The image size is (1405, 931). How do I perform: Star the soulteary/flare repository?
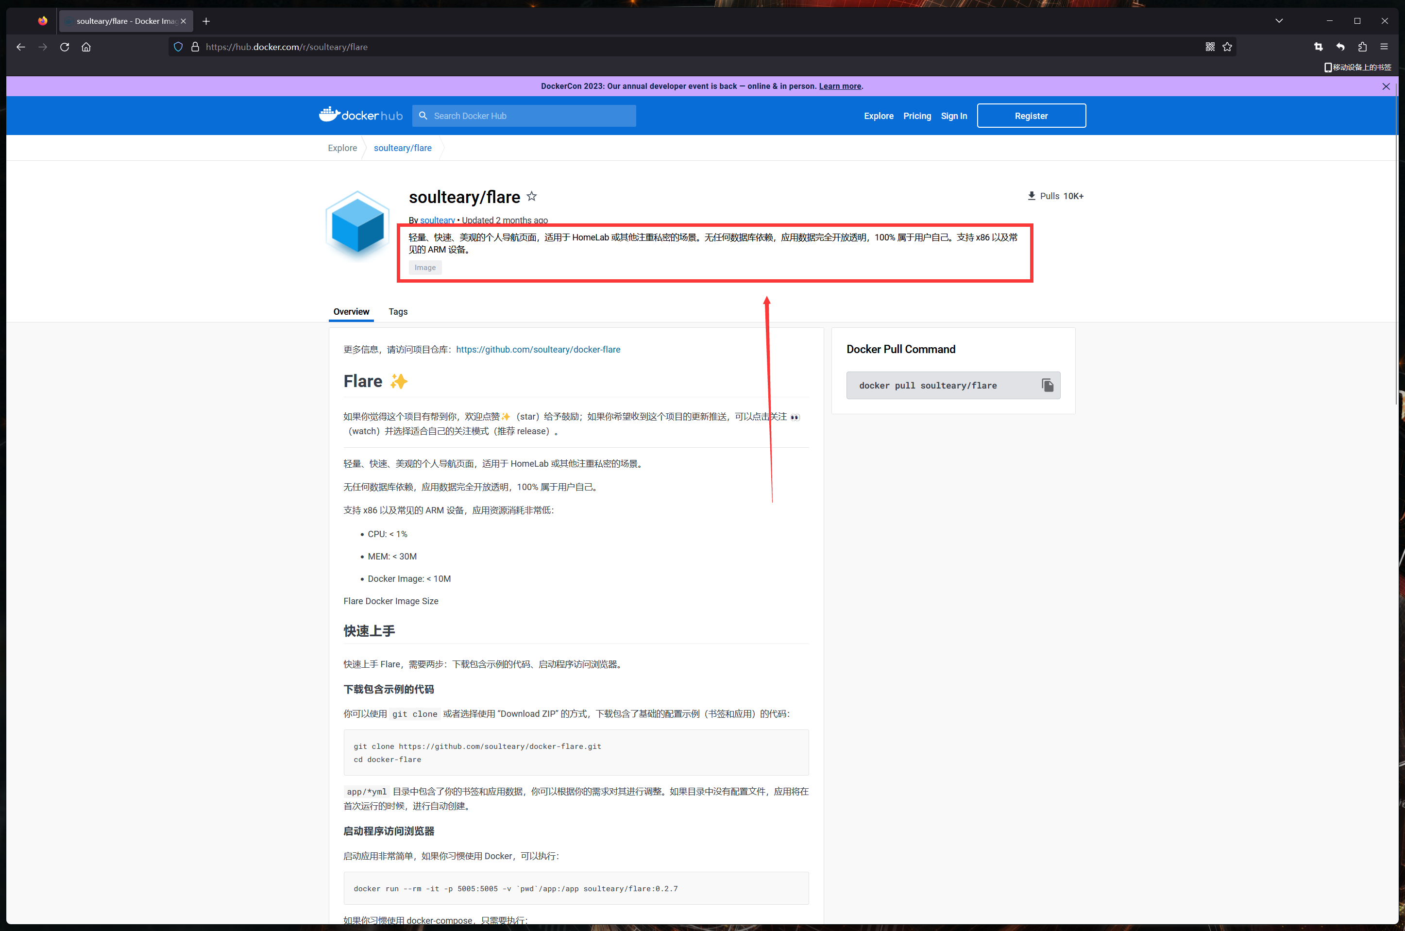click(531, 196)
